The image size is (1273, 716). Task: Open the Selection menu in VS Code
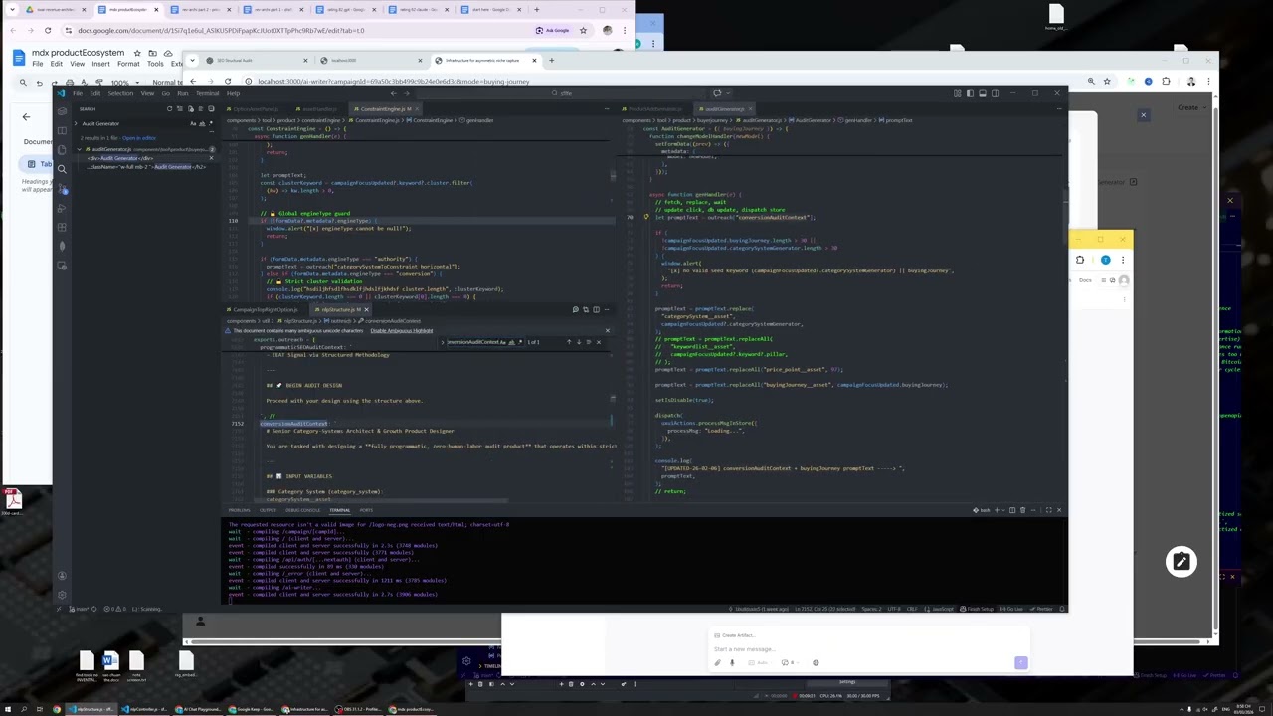pos(119,93)
